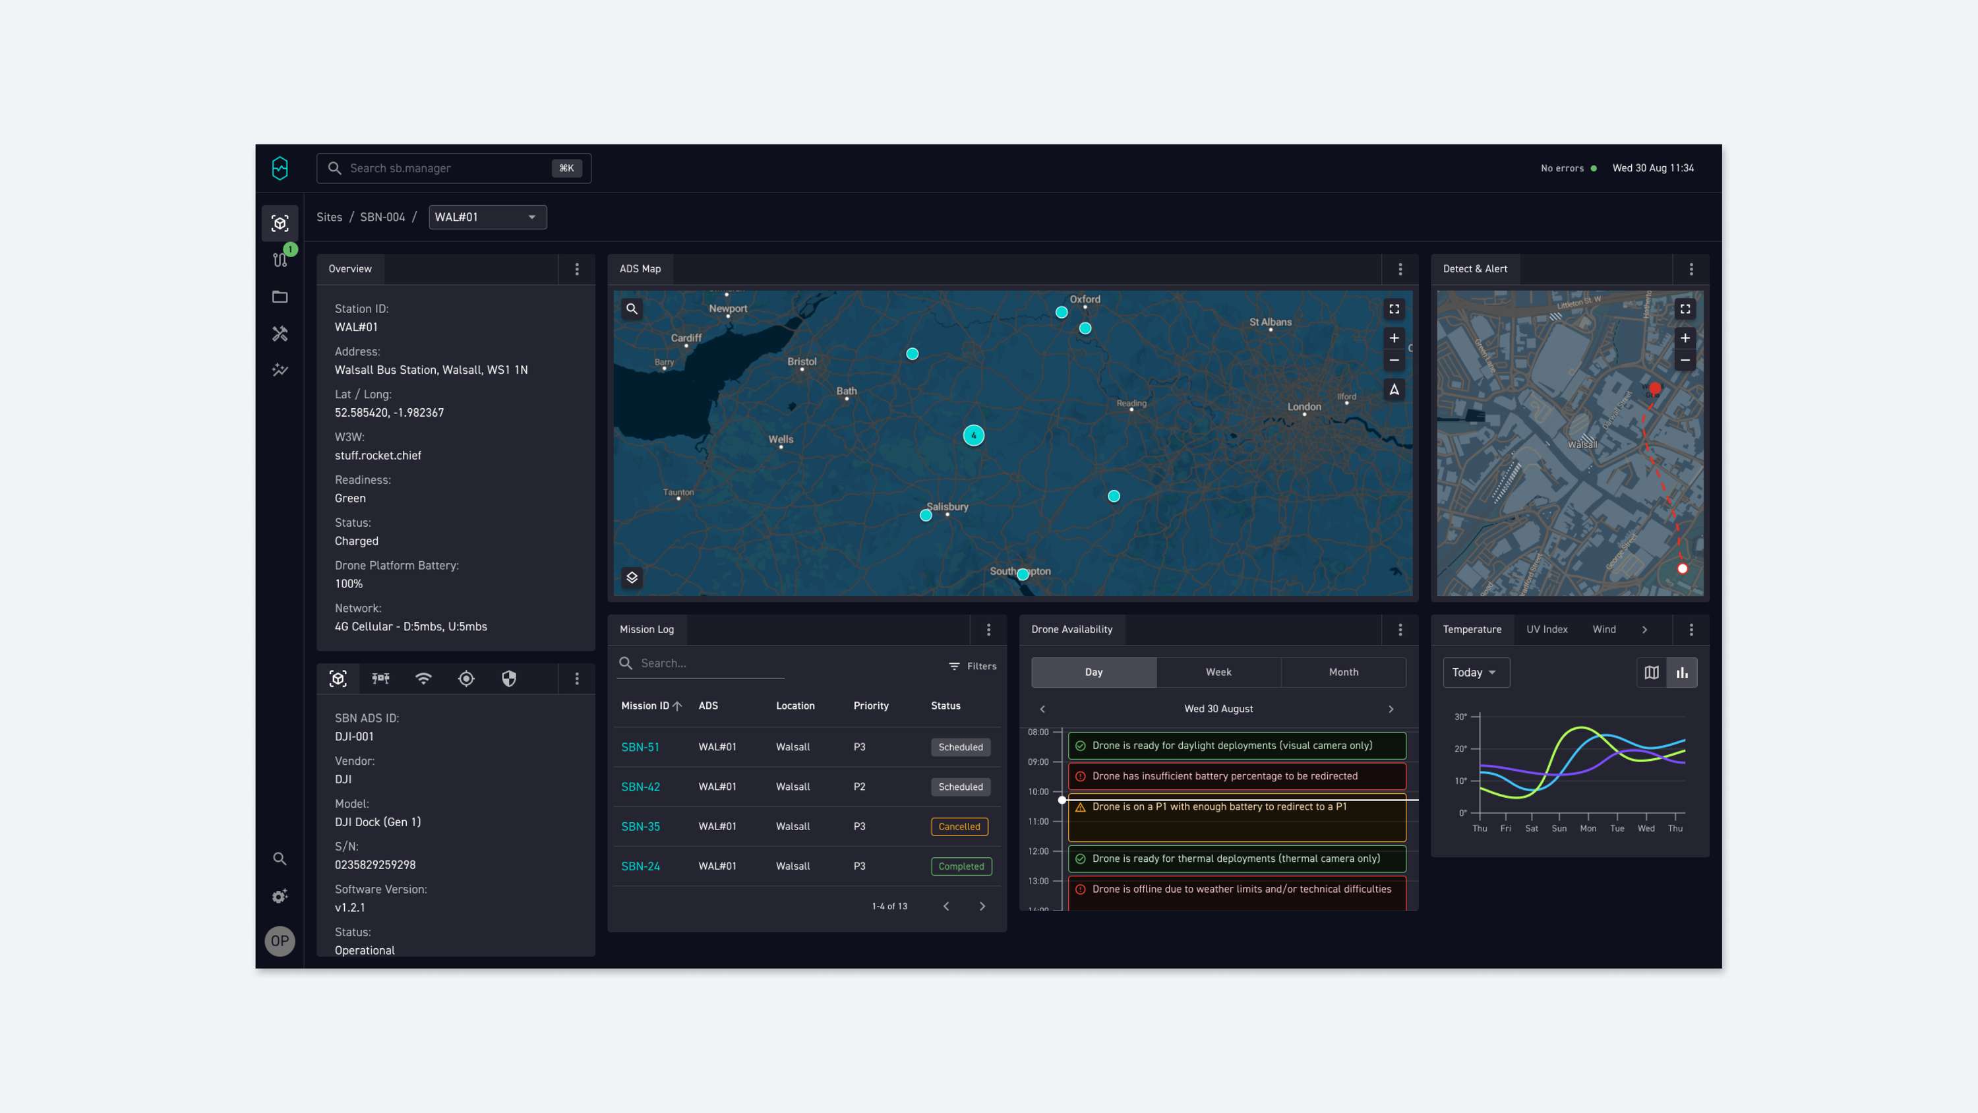Open the WAL#01 station dropdown
Viewport: 1978px width, 1113px height.
coord(488,218)
